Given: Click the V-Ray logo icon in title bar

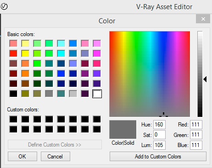Looking at the screenshot, I should coord(4,6).
